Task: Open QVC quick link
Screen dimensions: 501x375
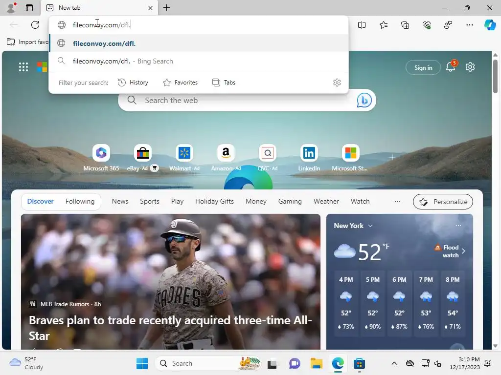Action: pyautogui.click(x=268, y=158)
